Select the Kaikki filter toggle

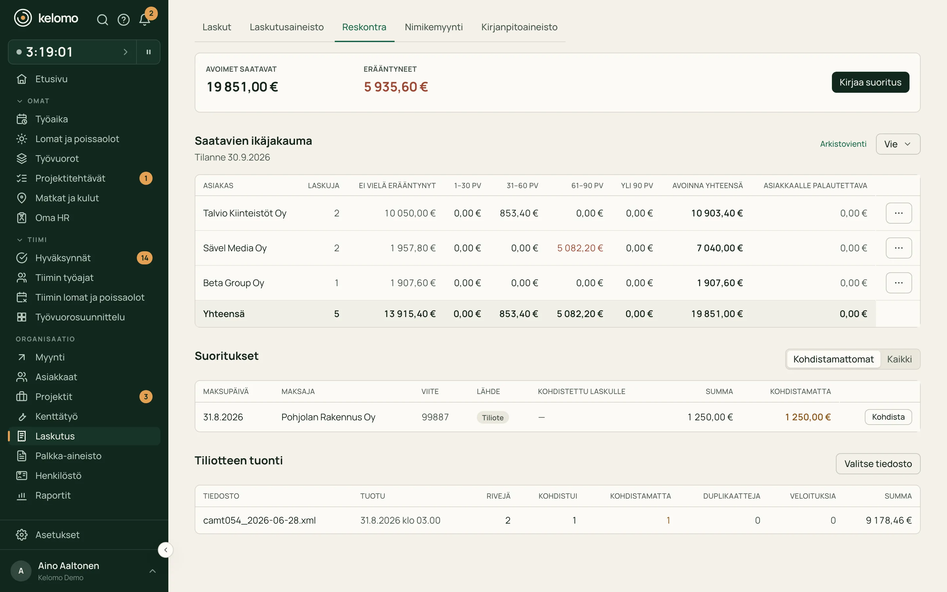pos(899,359)
